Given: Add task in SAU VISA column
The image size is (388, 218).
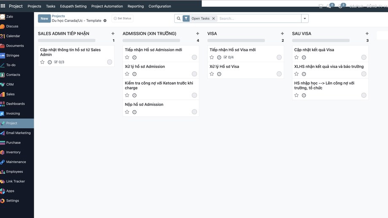Looking at the screenshot, I should (x=367, y=33).
